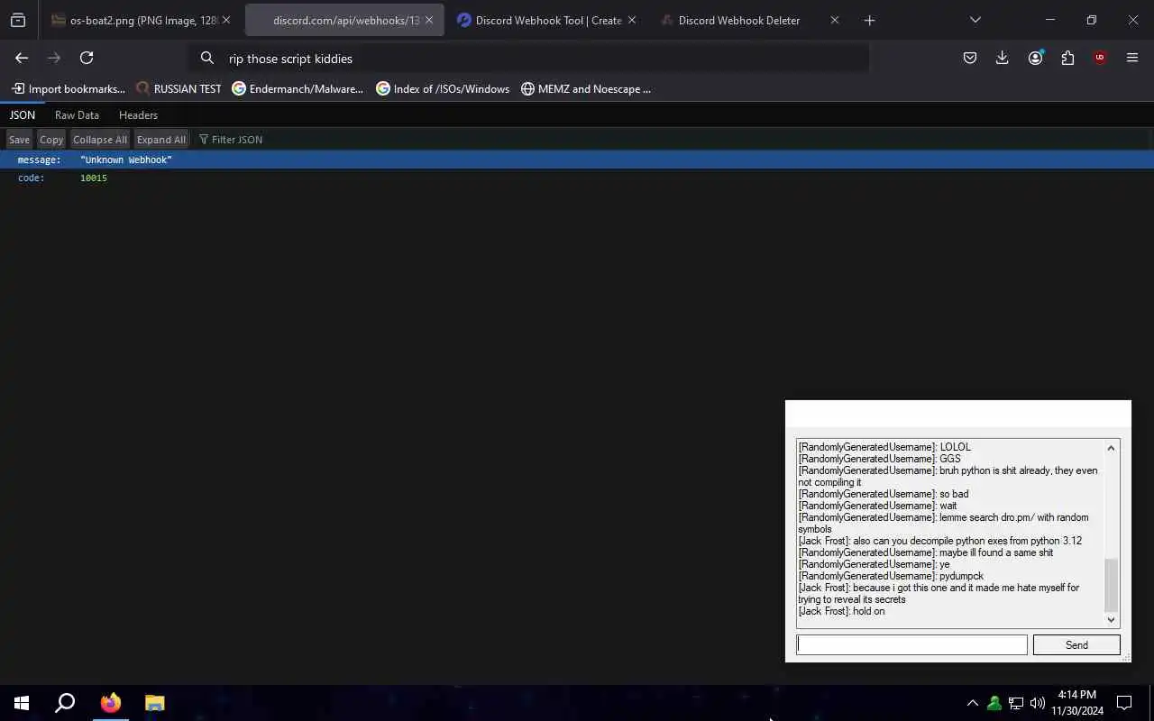The height and width of the screenshot is (721, 1154).
Task: Click chat line "[RandomlyGeneratedUsername]: pydumpck"
Action: coord(891,576)
